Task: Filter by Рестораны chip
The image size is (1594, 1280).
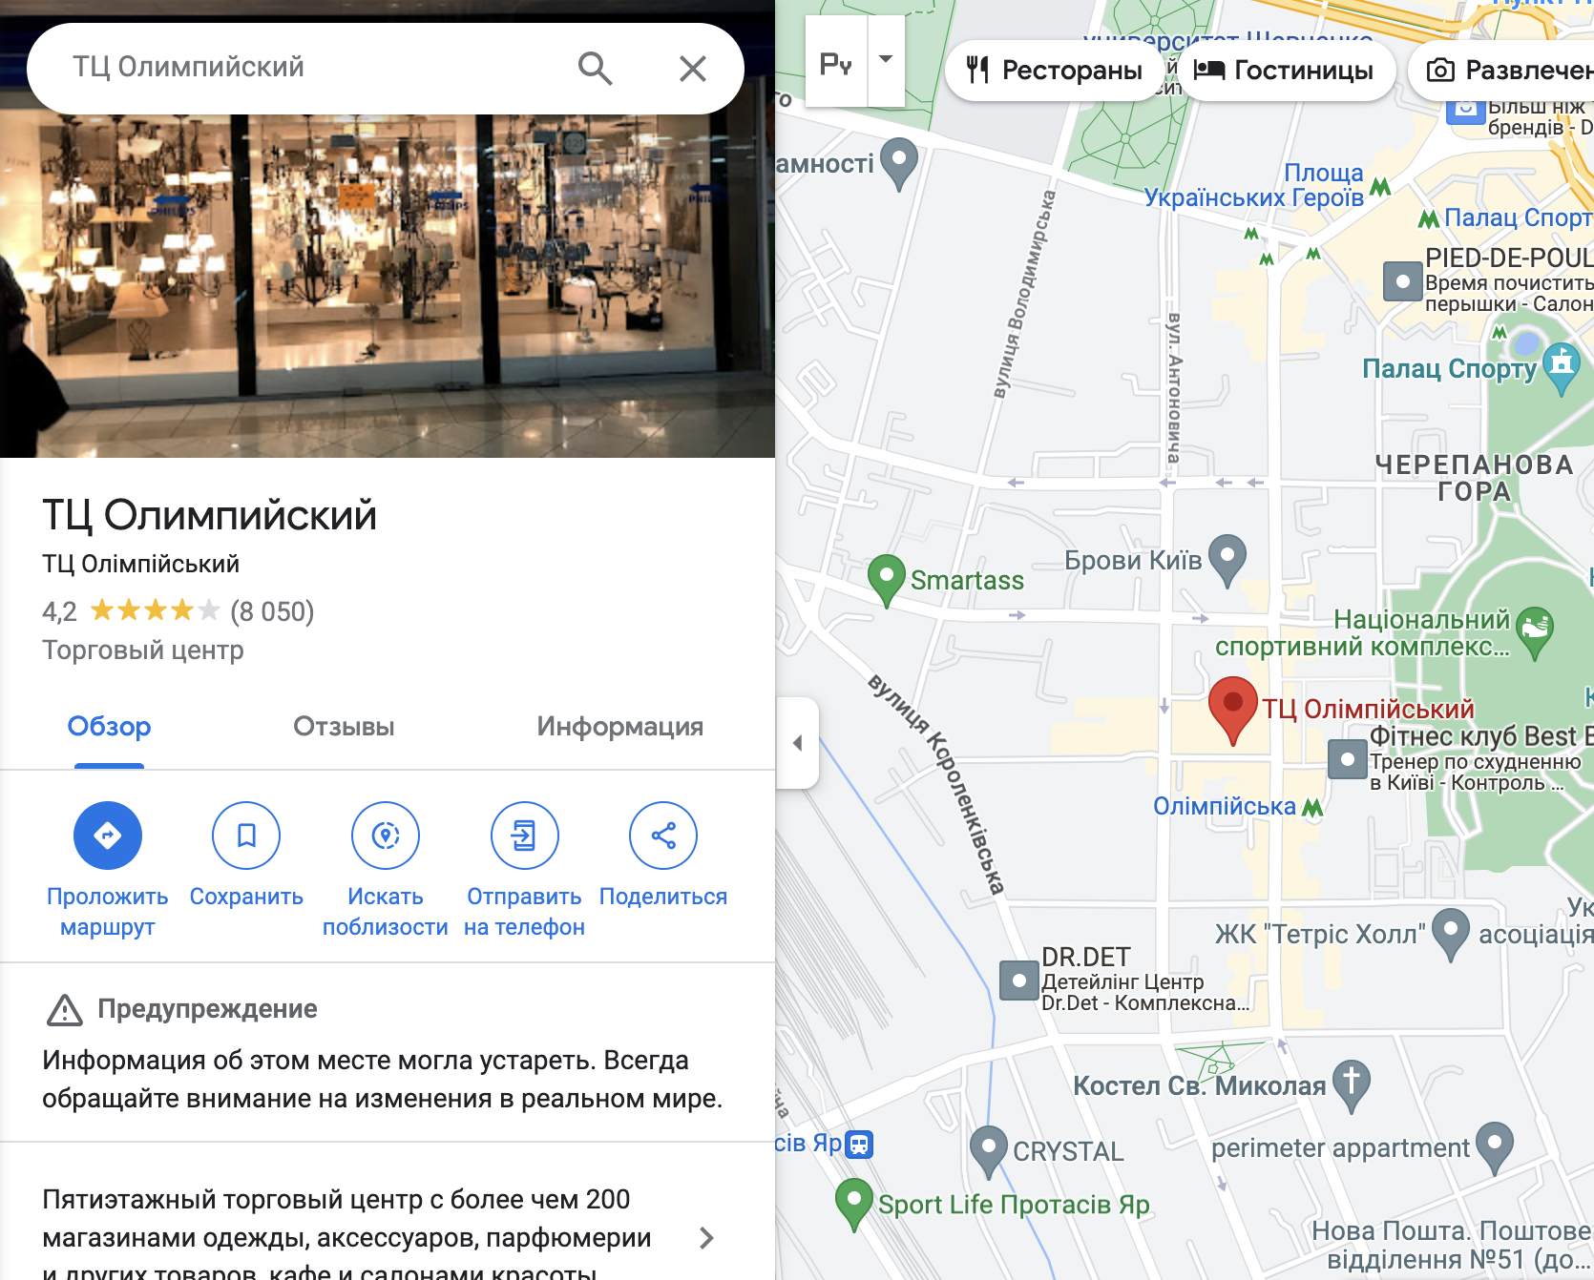Action: (1054, 71)
